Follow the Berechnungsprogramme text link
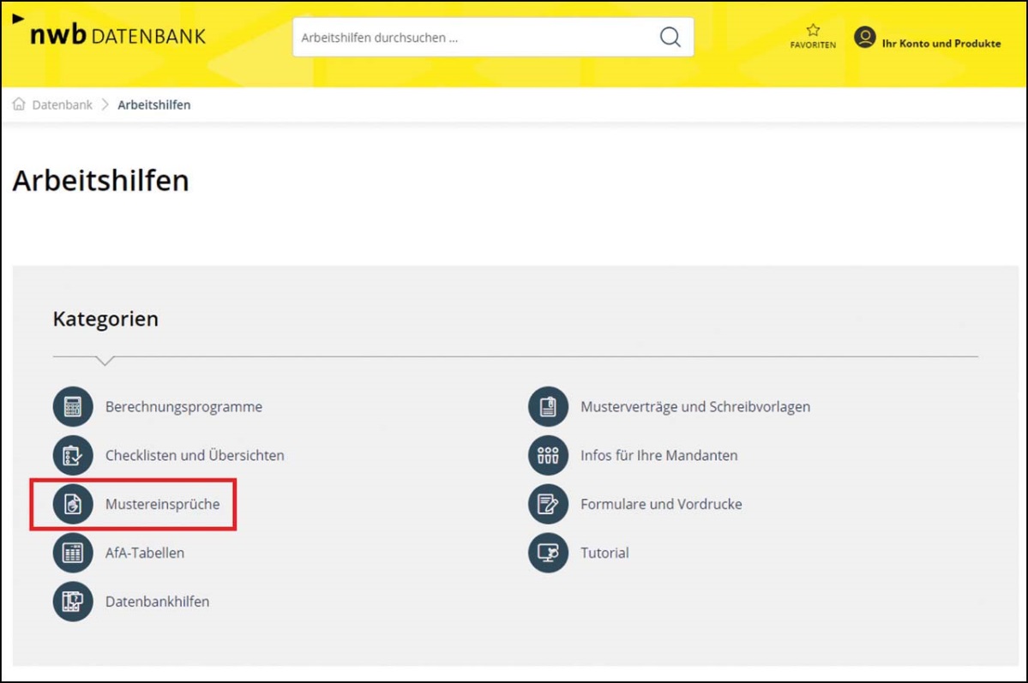Image resolution: width=1028 pixels, height=683 pixels. point(183,407)
